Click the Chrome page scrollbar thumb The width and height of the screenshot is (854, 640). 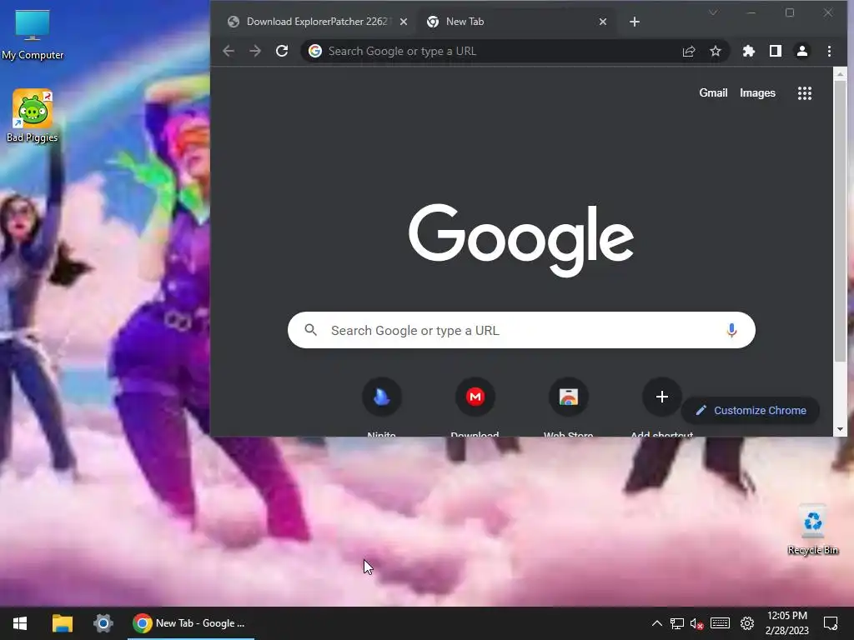(x=840, y=220)
